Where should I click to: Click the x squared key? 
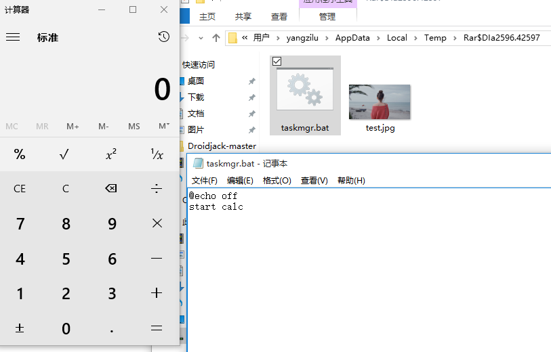pos(111,154)
